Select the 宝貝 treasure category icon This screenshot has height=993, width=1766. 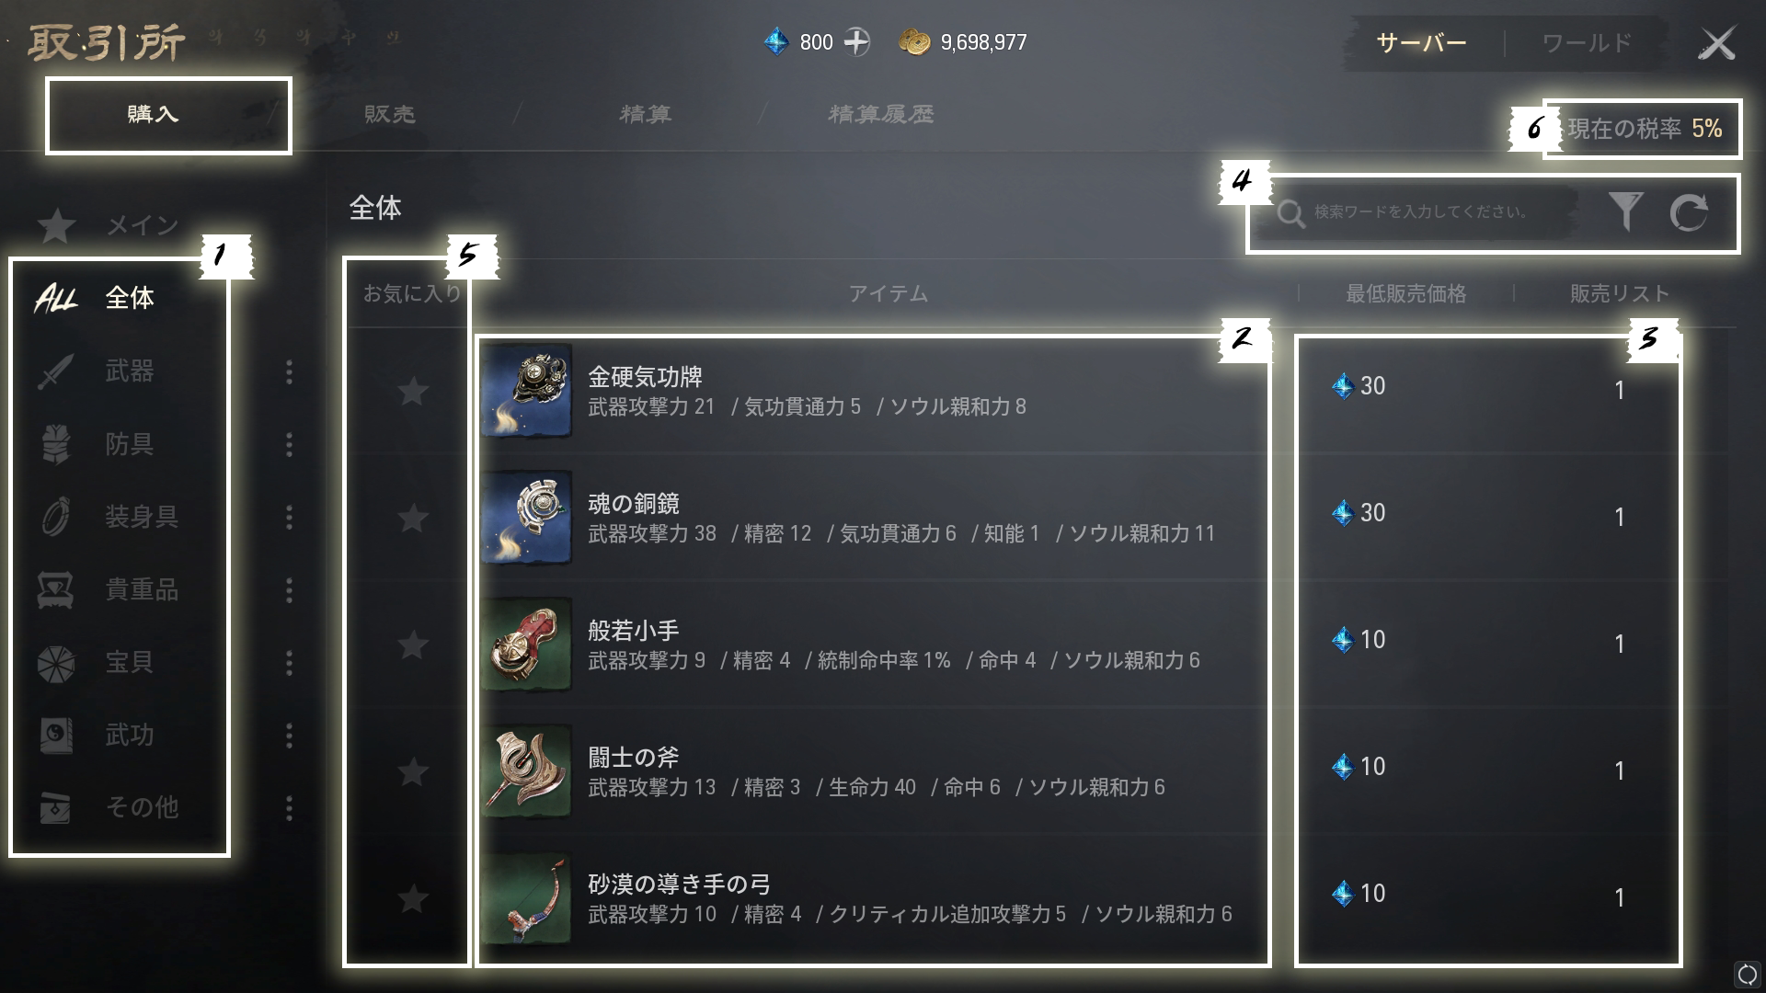pyautogui.click(x=55, y=662)
